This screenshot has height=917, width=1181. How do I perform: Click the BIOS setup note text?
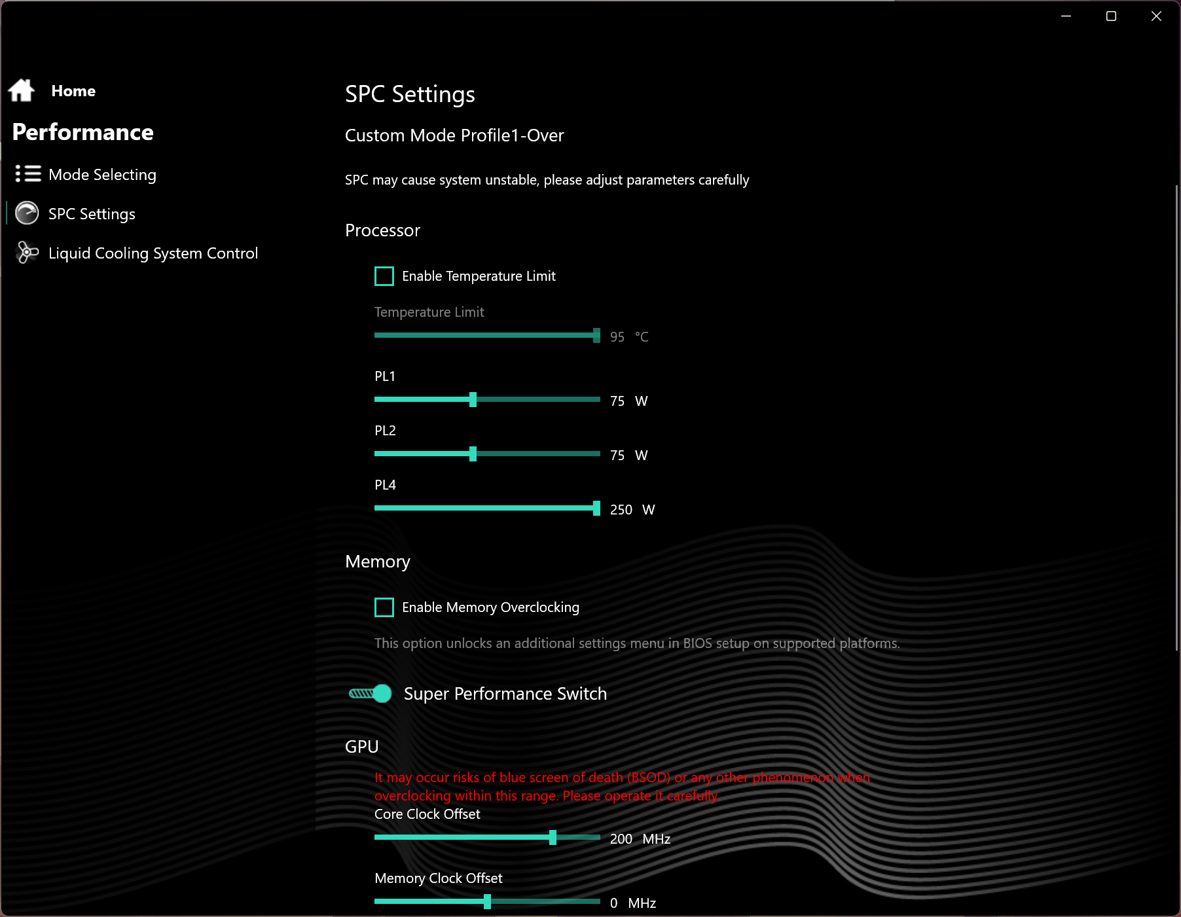[637, 643]
